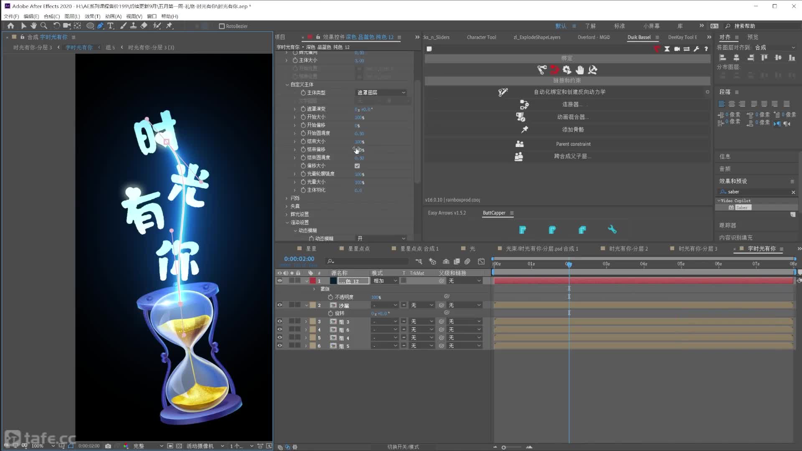Image resolution: width=802 pixels, height=451 pixels.
Task: Select the Puppet Pin tool
Action: pos(169,26)
